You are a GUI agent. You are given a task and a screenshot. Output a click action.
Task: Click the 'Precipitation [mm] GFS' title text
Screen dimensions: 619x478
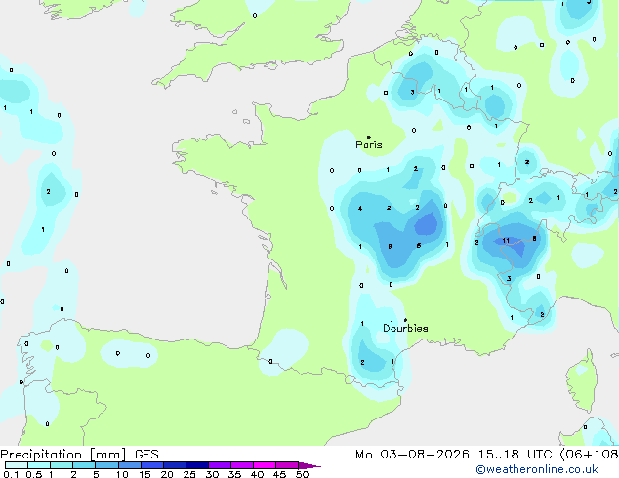point(79,455)
